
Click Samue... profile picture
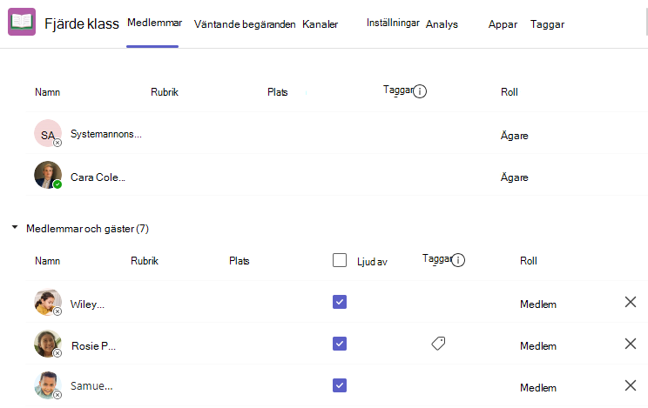click(48, 385)
